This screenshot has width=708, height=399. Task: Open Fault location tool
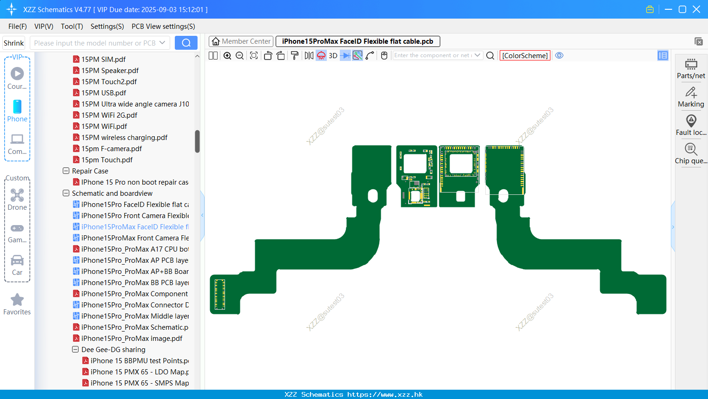[691, 126]
